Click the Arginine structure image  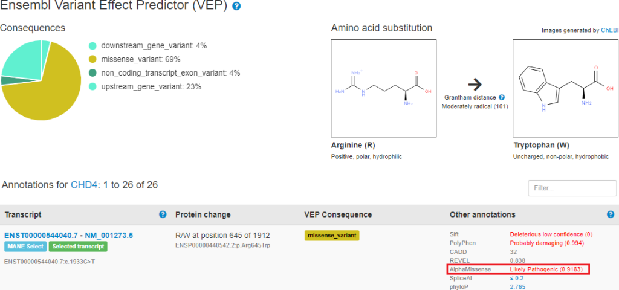click(x=383, y=88)
